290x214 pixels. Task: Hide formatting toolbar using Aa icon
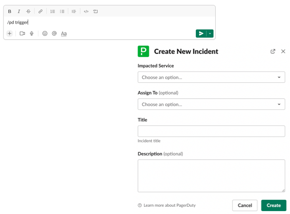pos(64,33)
